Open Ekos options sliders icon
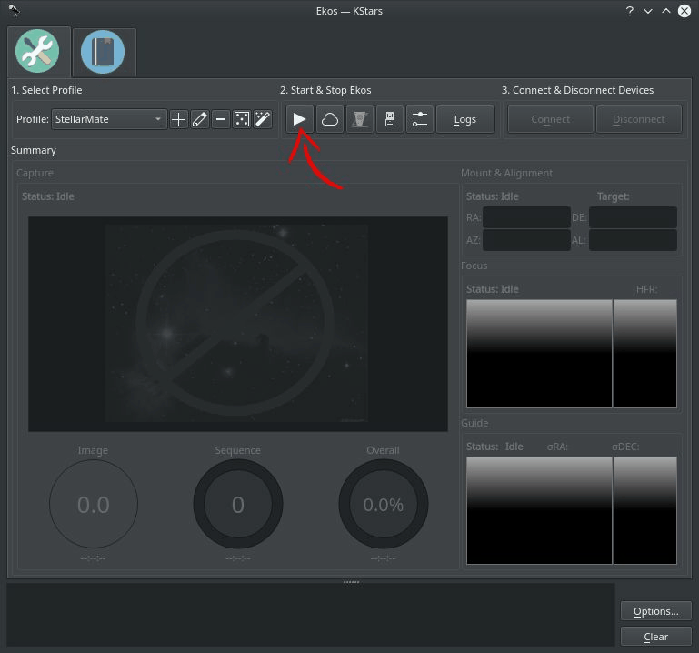 click(x=420, y=119)
